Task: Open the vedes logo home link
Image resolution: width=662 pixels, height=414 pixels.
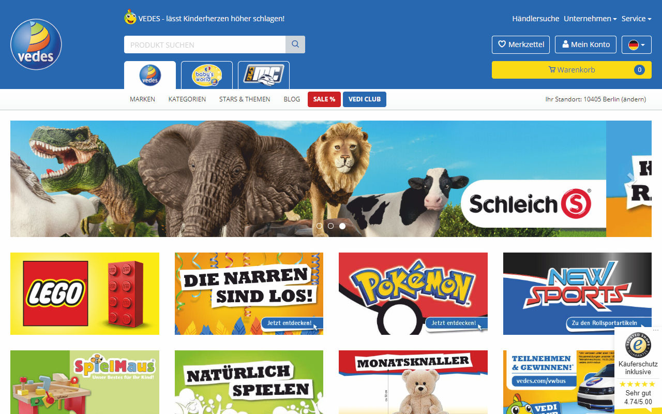Action: [36, 45]
